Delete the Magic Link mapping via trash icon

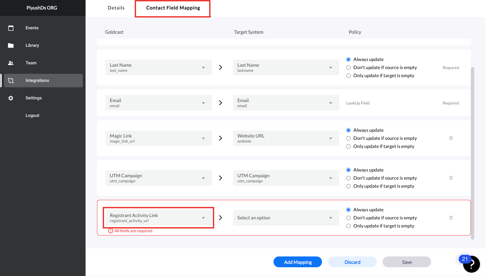click(451, 138)
